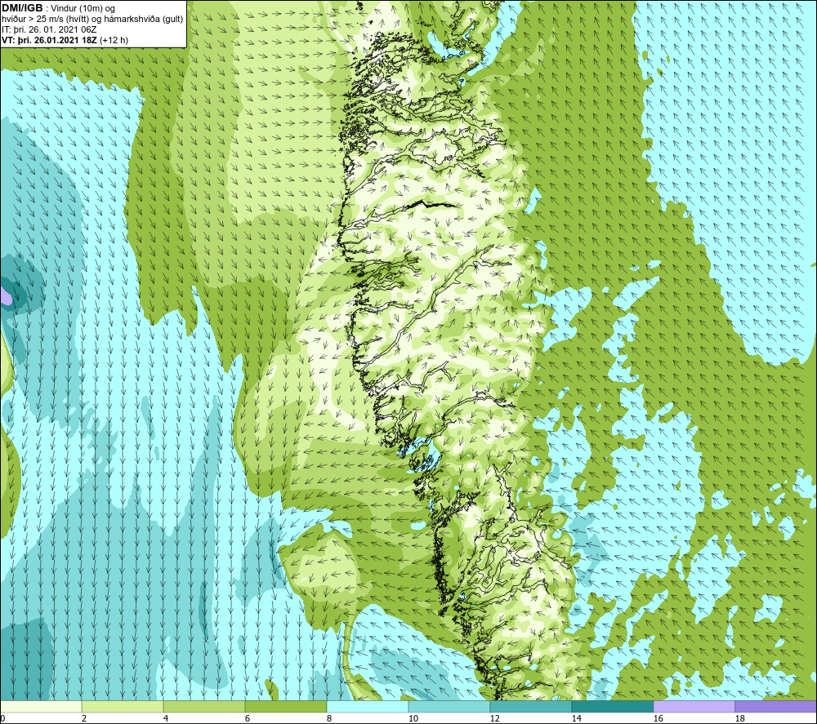Click the scale label "16"

click(x=658, y=718)
